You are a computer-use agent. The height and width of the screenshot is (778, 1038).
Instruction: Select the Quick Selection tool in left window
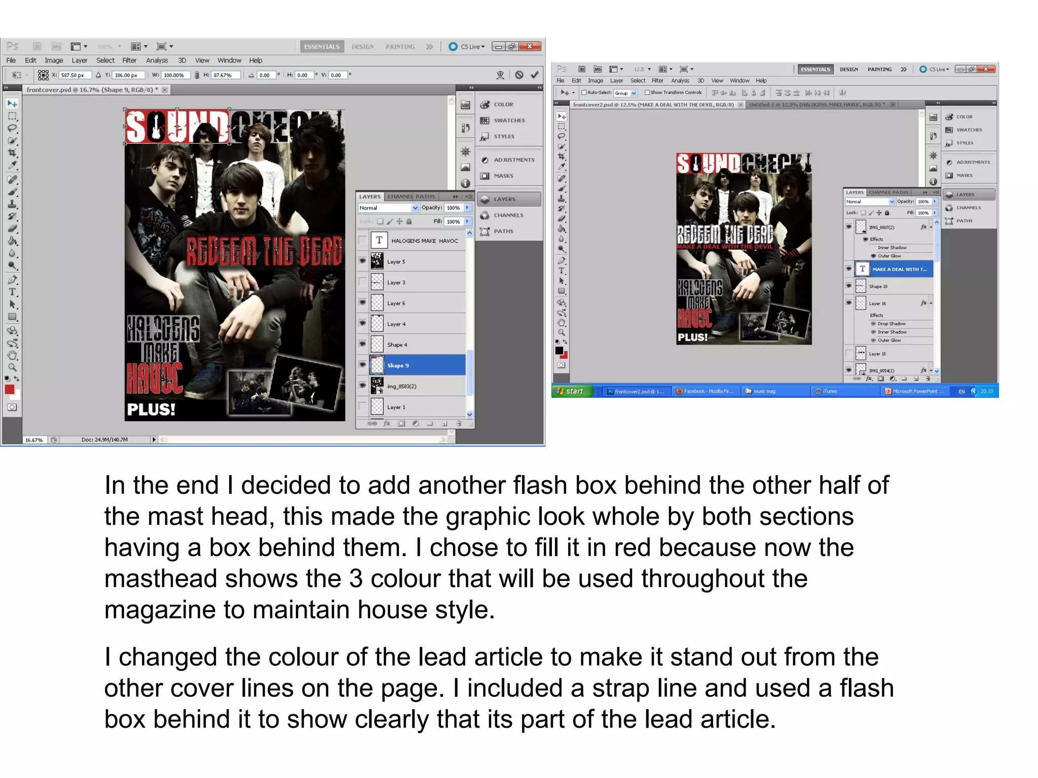pos(12,141)
